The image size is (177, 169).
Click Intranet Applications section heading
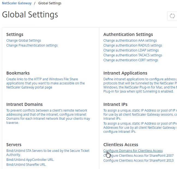(125, 73)
